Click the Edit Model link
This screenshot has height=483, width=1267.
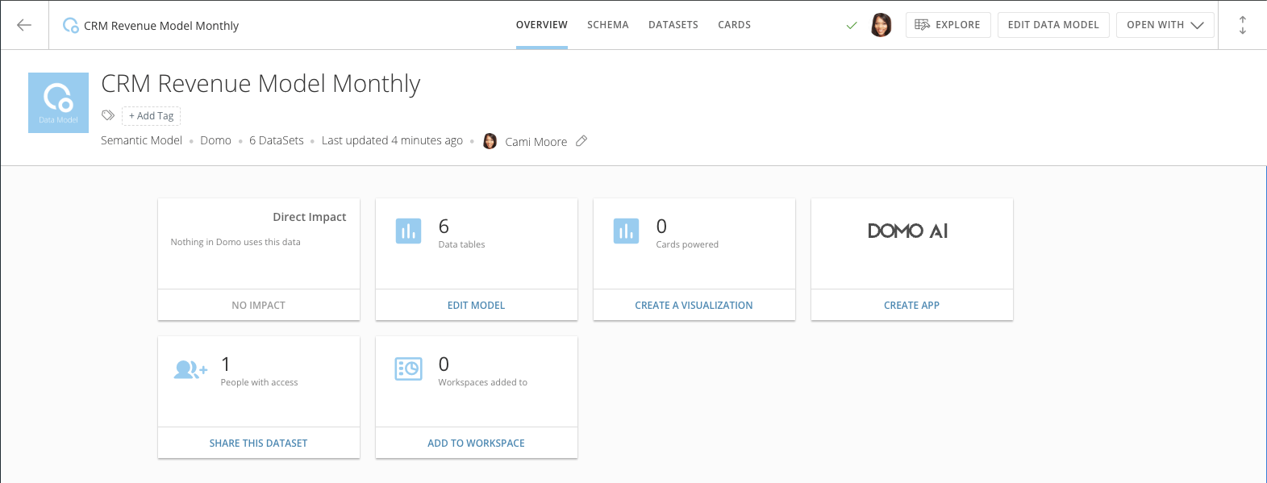click(477, 305)
